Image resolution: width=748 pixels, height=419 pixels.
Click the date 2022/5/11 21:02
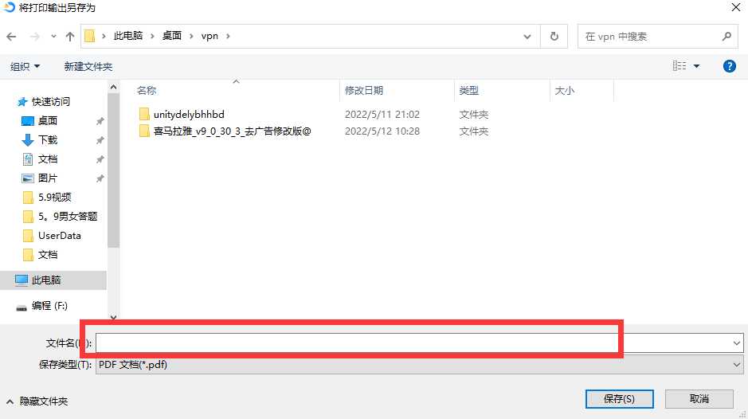click(382, 115)
